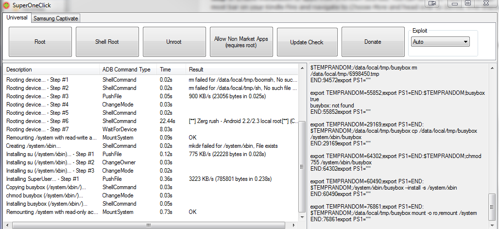Click the title bar extra monitor icon
The height and width of the screenshot is (229, 499).
(432, 3)
